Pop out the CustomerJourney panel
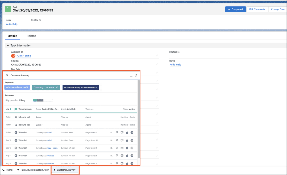This screenshot has height=175, width=287. point(136,75)
